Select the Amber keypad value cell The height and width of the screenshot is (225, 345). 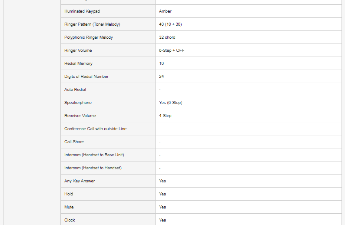coord(166,11)
